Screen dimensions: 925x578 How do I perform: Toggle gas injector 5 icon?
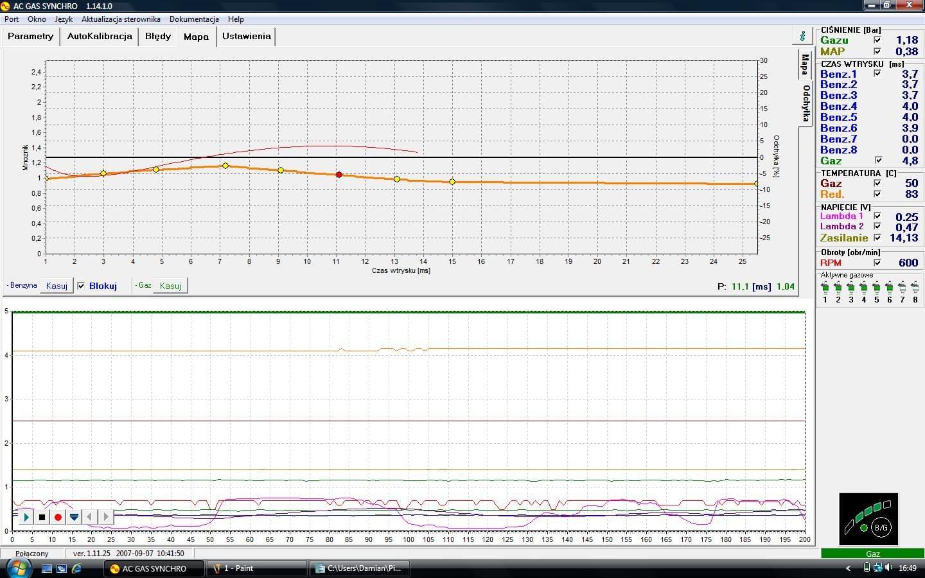[x=876, y=287]
